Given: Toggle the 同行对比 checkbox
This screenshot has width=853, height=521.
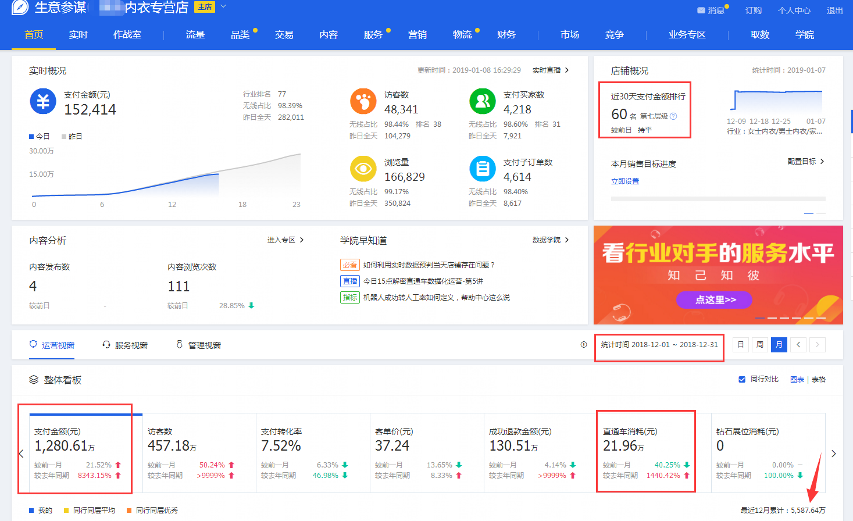Looking at the screenshot, I should pyautogui.click(x=742, y=380).
